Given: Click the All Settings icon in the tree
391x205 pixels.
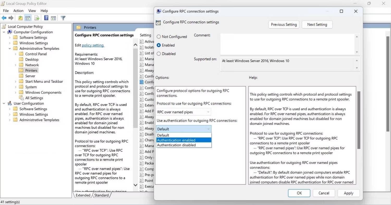Looking at the screenshot, I should pyautogui.click(x=21, y=98).
